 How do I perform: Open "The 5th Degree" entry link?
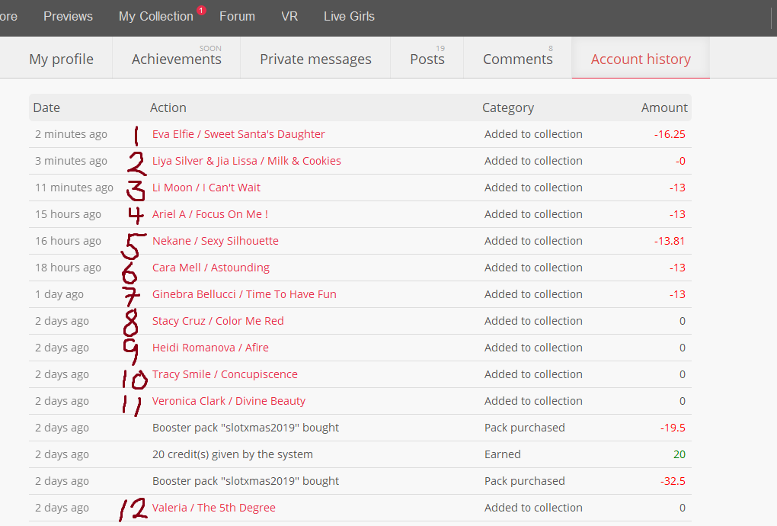[214, 508]
